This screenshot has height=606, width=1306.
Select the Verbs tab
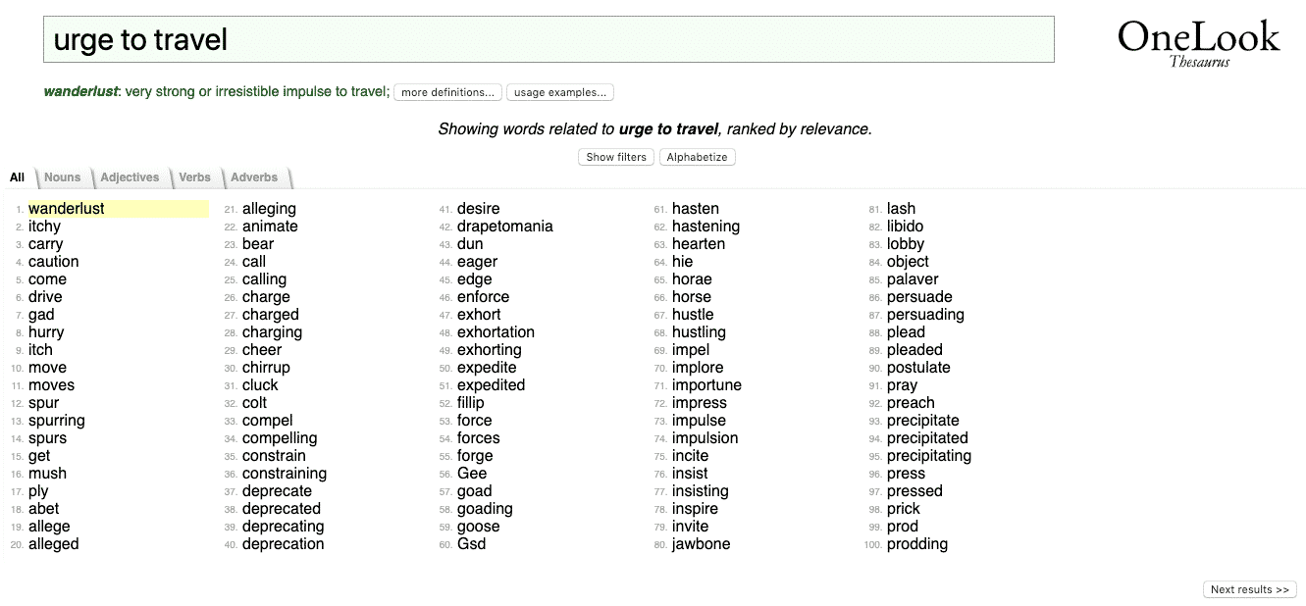point(194,177)
